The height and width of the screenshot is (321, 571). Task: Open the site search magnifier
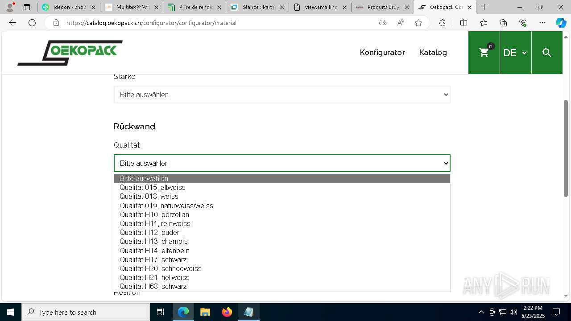547,53
